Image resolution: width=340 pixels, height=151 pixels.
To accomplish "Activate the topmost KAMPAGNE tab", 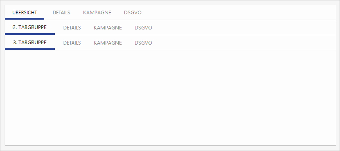I will [x=97, y=13].
